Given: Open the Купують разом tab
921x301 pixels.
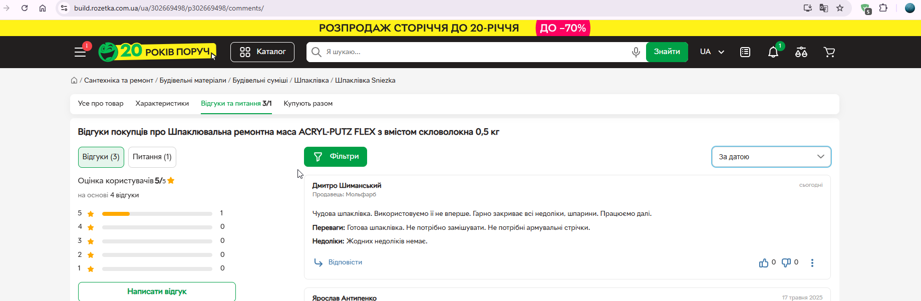Looking at the screenshot, I should (x=308, y=104).
